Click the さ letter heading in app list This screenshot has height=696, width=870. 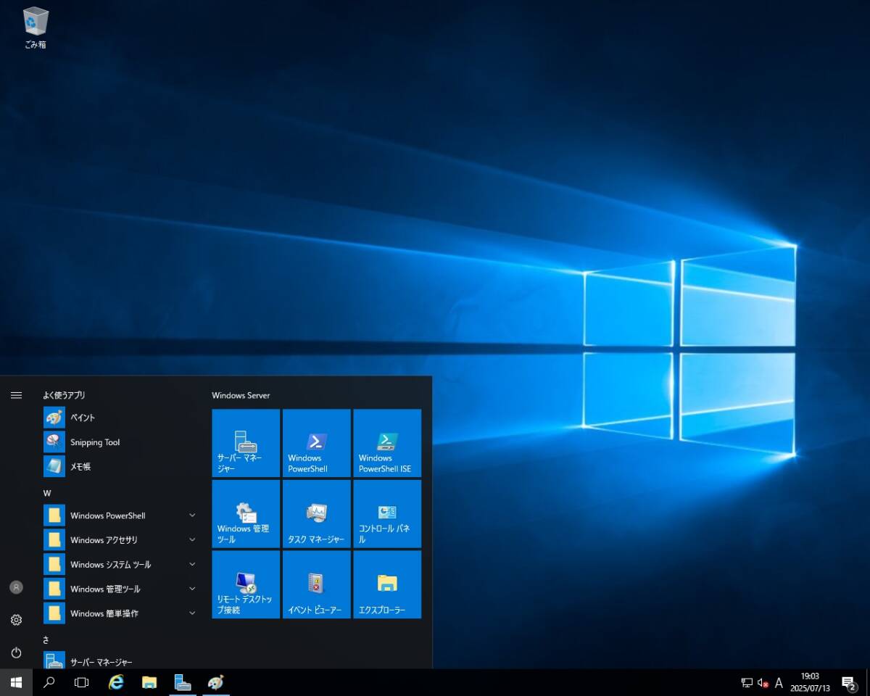[x=46, y=639]
